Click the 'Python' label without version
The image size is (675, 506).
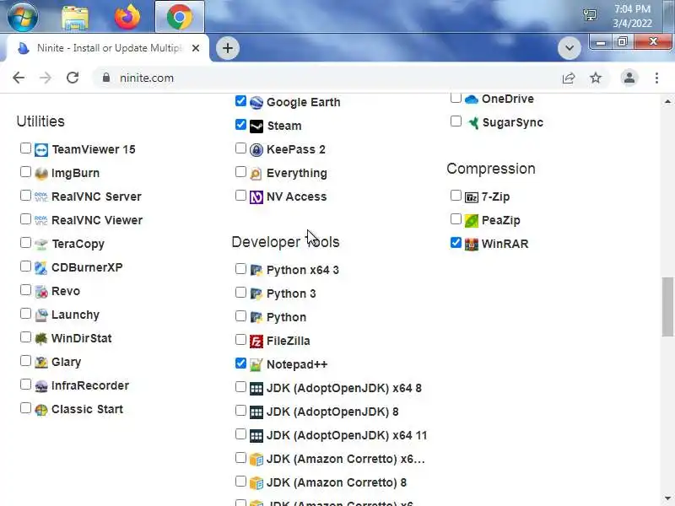pos(286,318)
